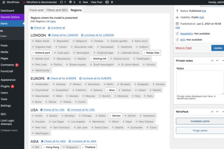Open FormCraft in the sidebar
This screenshot has width=224, height=149.
(x=7, y=72)
